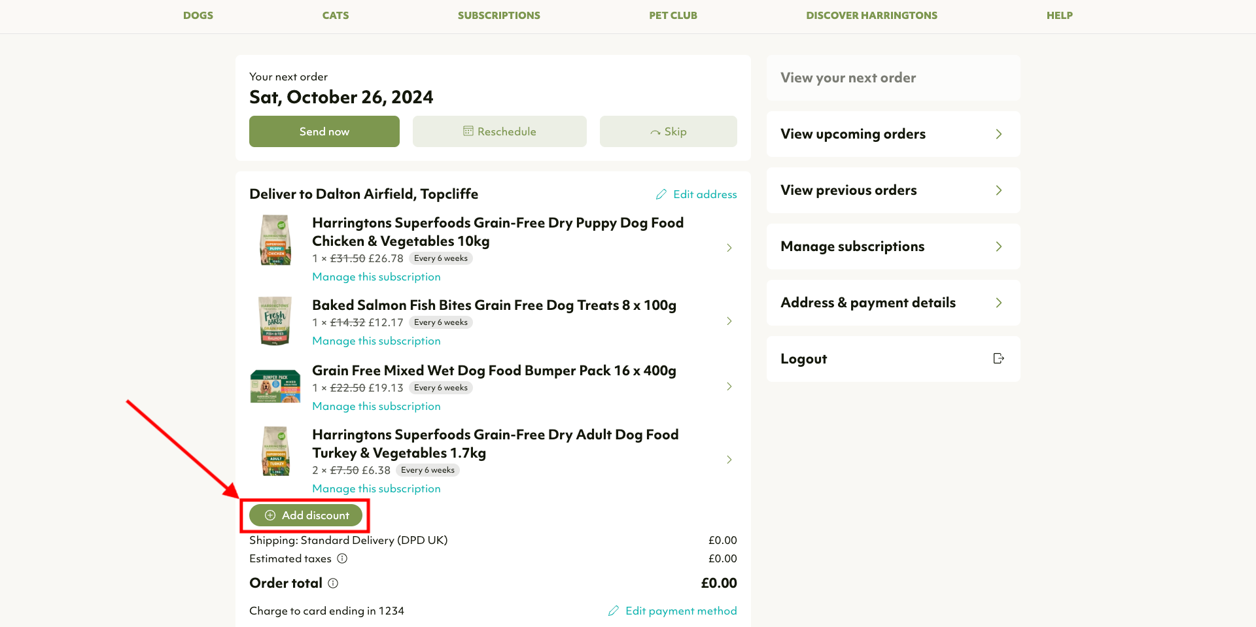Viewport: 1256px width, 627px height.
Task: Click the chevron on Address & payment details
Action: pyautogui.click(x=999, y=303)
